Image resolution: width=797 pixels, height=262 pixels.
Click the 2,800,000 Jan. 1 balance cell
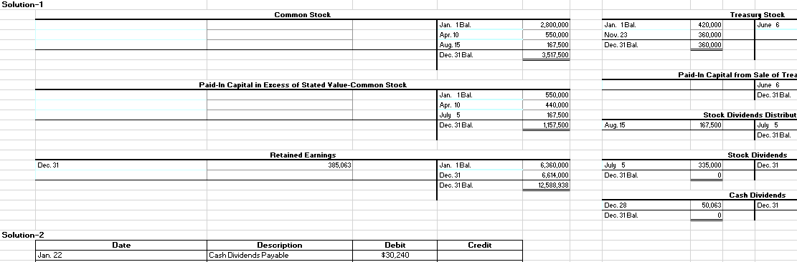(x=547, y=25)
